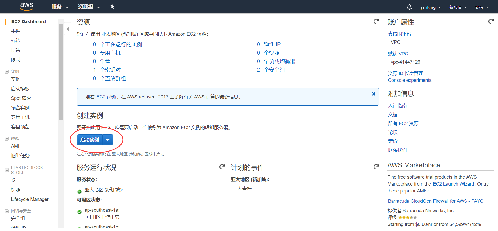Open the 文档 link under 附加信息
This screenshot has width=498, height=231.
tap(393, 115)
